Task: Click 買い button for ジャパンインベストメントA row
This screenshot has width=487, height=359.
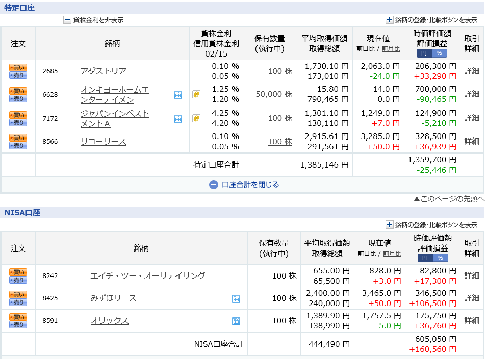Action: pyautogui.click(x=18, y=115)
